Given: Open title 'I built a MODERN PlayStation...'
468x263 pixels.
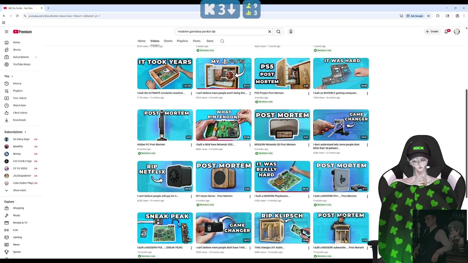Looking at the screenshot, I should click(272, 196).
